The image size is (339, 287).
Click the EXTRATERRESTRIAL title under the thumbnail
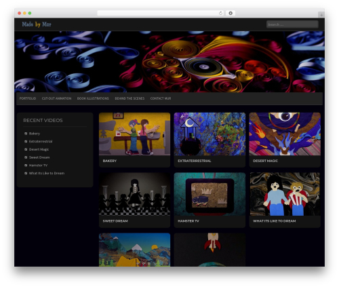[195, 161]
